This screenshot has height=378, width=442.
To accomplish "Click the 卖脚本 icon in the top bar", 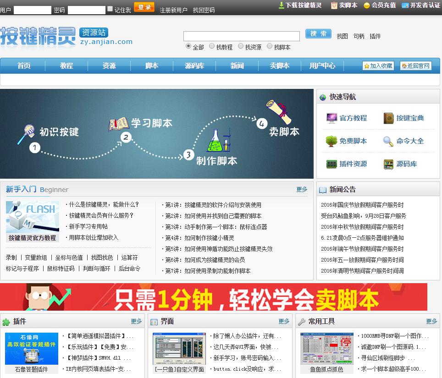I will (334, 5).
